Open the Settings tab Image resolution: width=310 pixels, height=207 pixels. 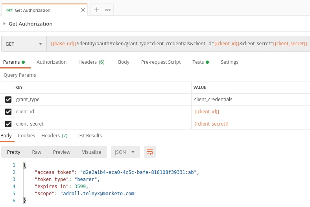point(229,62)
